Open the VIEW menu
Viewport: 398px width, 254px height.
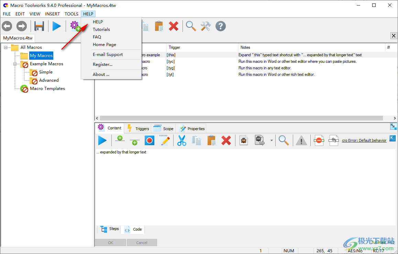tap(35, 14)
